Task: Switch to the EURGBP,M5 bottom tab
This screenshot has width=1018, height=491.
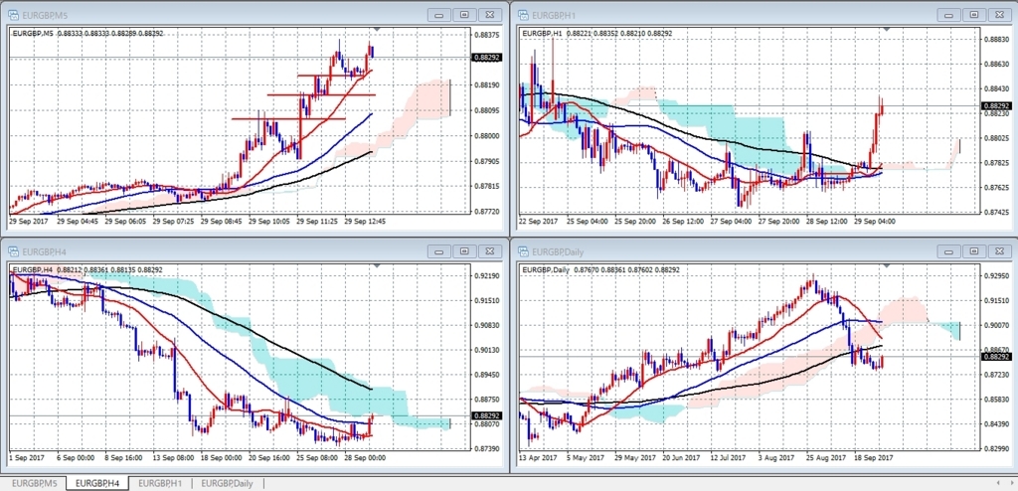Action: (x=35, y=483)
